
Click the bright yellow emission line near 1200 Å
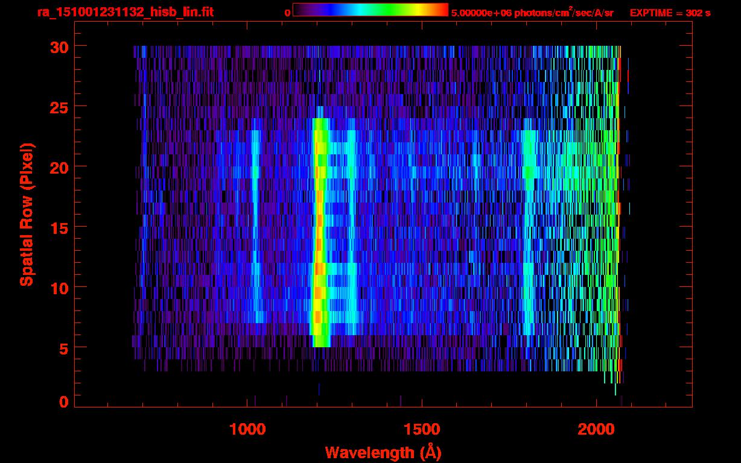(319, 241)
